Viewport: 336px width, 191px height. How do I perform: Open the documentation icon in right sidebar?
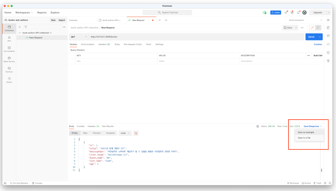click(328, 27)
